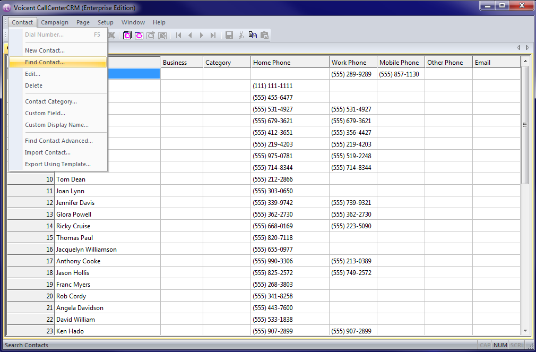Jump to the last page arrow icon
Viewport: 536px width, 352px height.
[213, 35]
